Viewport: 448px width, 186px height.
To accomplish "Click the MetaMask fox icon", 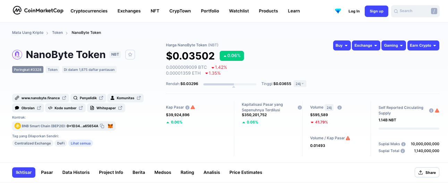I will coord(110,126).
